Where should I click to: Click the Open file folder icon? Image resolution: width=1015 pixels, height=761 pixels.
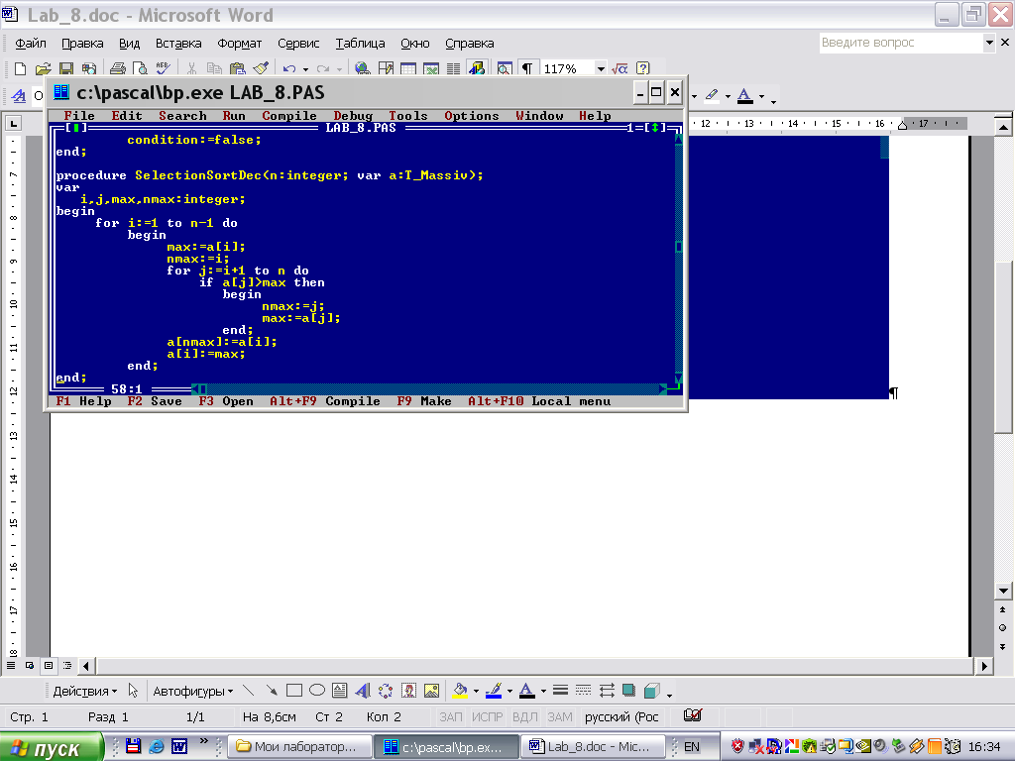click(43, 68)
